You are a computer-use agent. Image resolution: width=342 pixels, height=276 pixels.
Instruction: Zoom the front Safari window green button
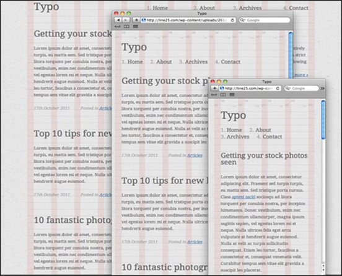[226, 82]
